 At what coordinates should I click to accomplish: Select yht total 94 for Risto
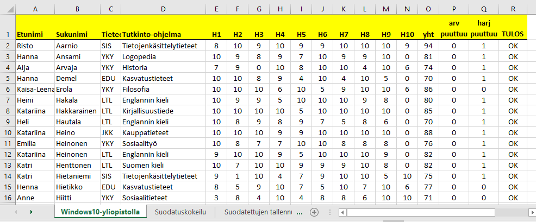pos(428,46)
